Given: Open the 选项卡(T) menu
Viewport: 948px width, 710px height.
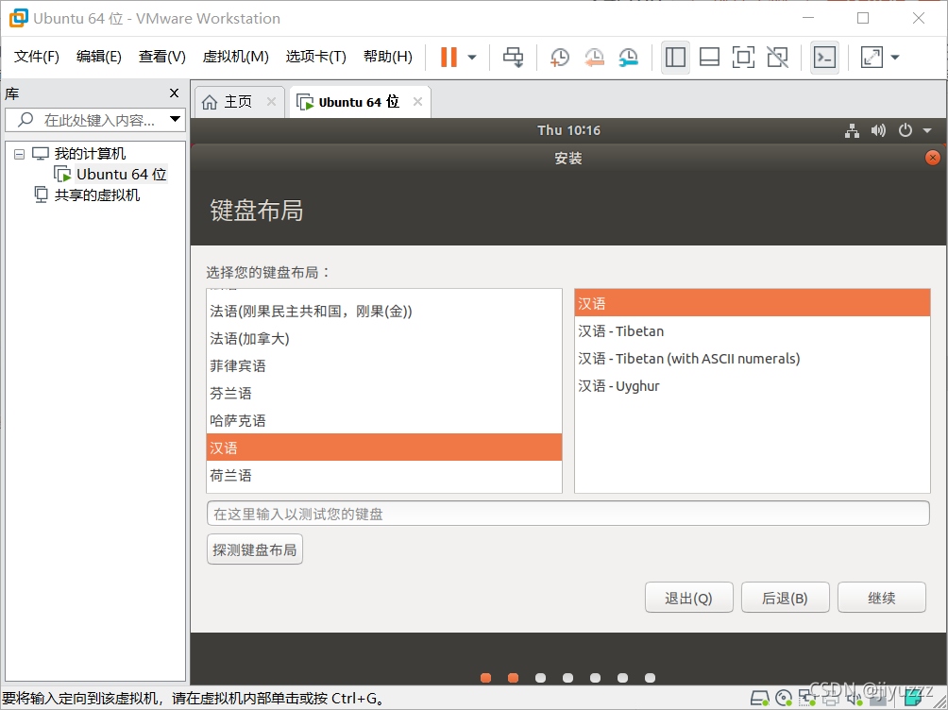Looking at the screenshot, I should tap(315, 57).
